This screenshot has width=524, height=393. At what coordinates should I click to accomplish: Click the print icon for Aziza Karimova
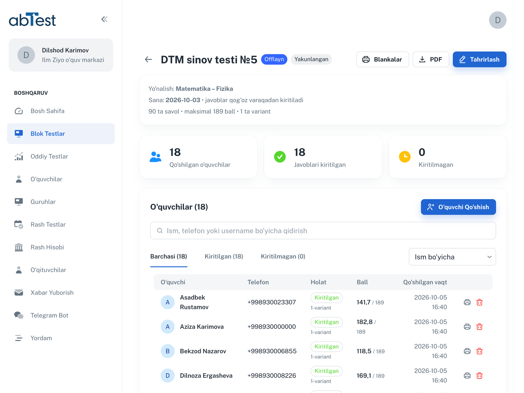coord(467,327)
